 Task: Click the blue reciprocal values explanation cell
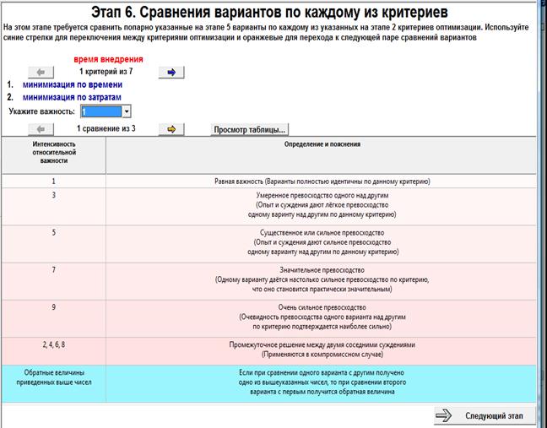[322, 384]
